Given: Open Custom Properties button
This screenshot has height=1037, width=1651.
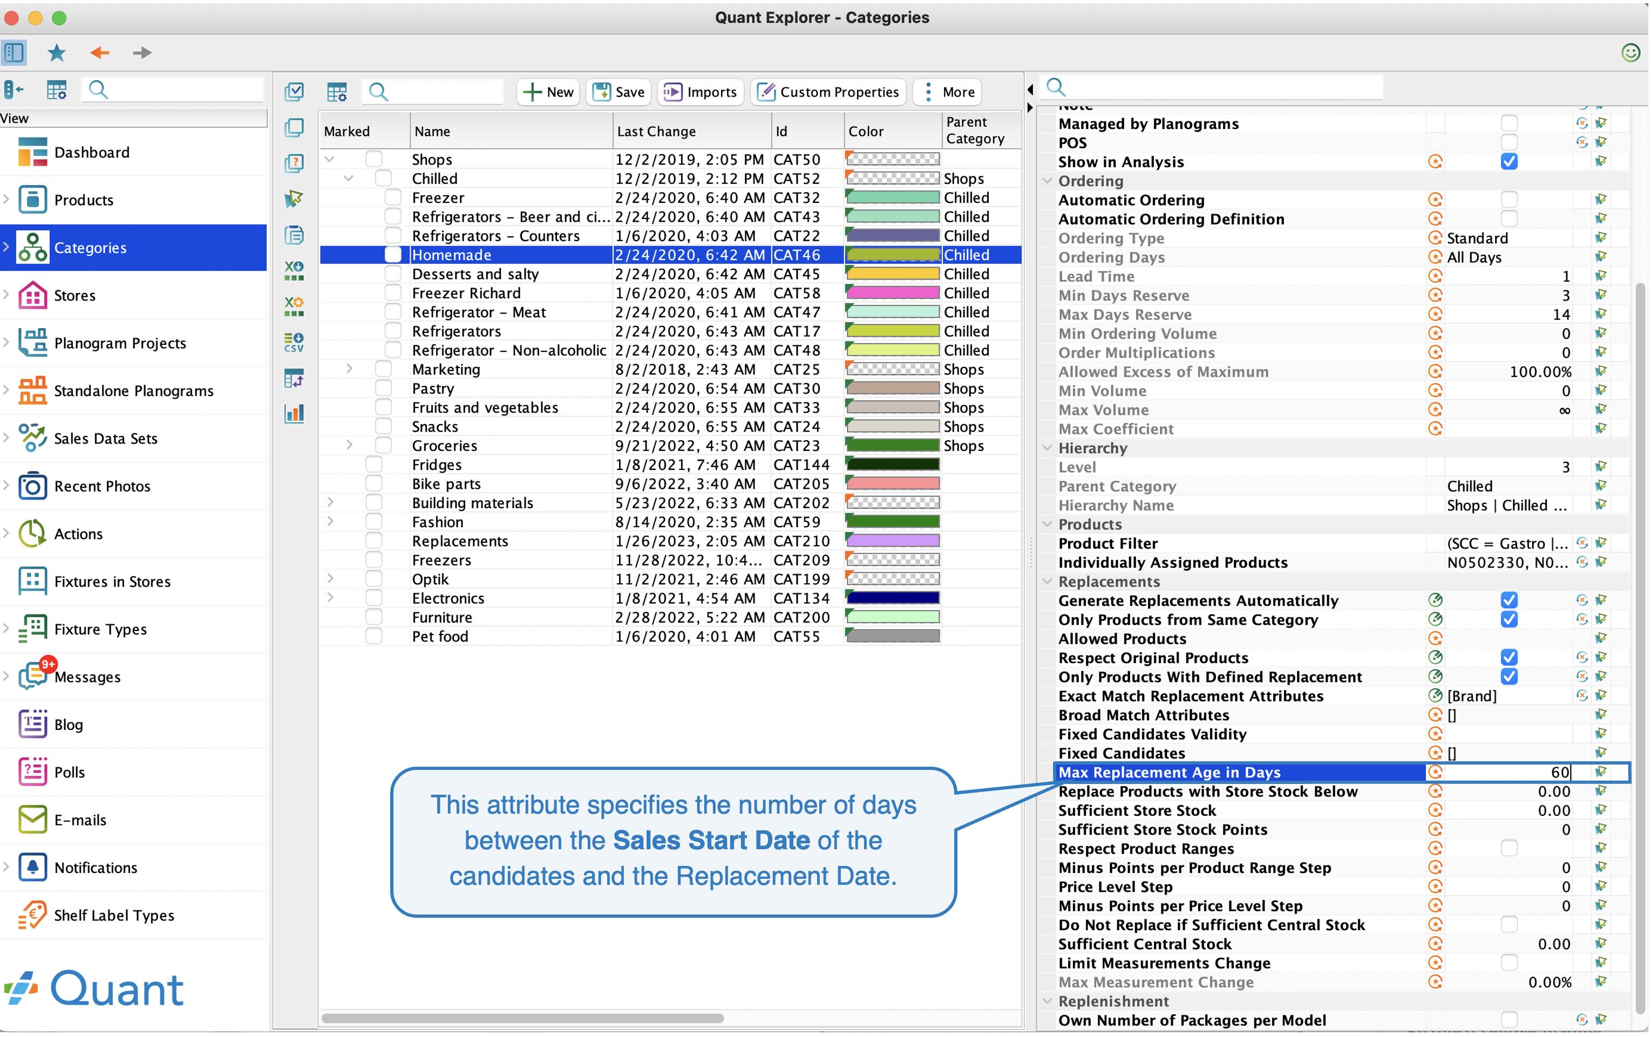Looking at the screenshot, I should (828, 92).
